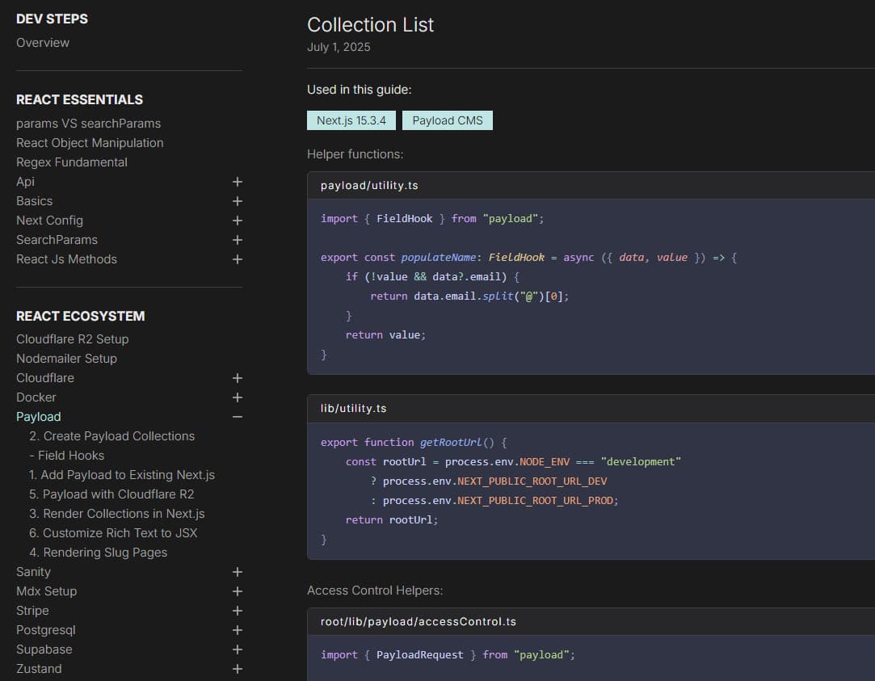Click the plus icon next to Docker
The width and height of the screenshot is (875, 681).
pyautogui.click(x=237, y=397)
